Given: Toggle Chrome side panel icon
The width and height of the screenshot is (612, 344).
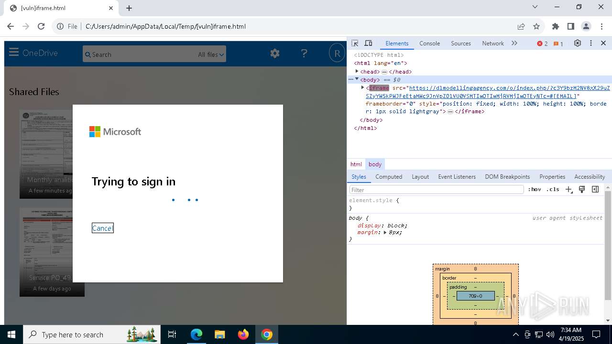Looking at the screenshot, I should (571, 26).
